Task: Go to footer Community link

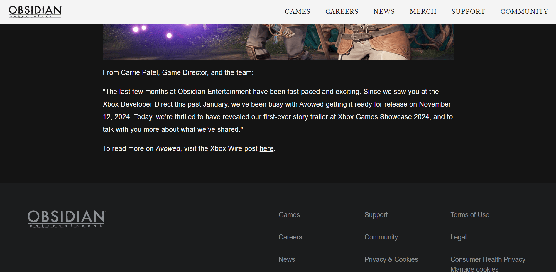Action: [381, 237]
